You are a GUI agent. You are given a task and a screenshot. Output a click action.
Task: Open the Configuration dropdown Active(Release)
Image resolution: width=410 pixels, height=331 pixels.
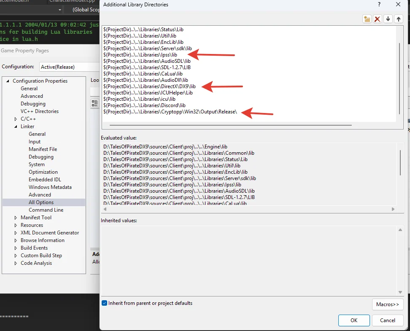pos(63,67)
